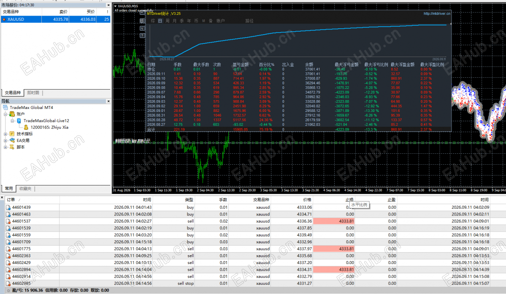506x294 pixels.
Task: Click the help question-mark icon beside MTDriver panel
Action: (x=142, y=35)
